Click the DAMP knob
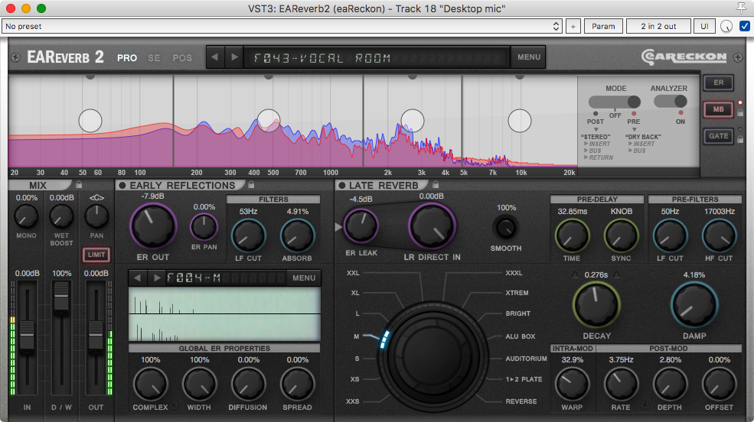This screenshot has height=422, width=754. pyautogui.click(x=694, y=305)
